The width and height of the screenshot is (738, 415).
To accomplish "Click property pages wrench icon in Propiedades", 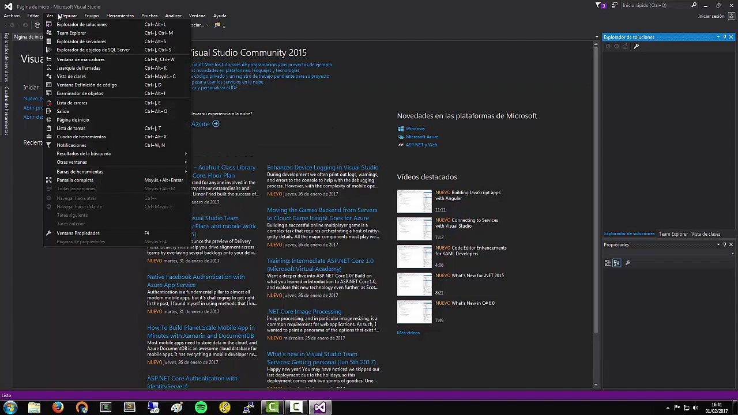I will point(628,263).
